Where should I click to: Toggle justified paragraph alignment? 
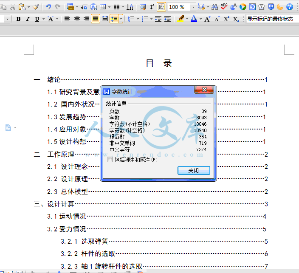point(95,19)
